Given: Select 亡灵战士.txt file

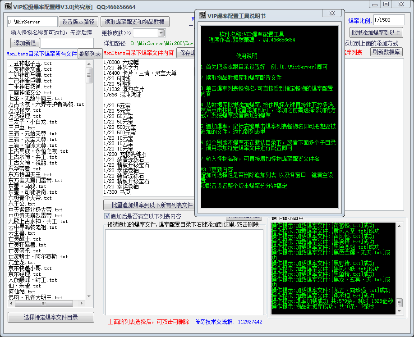Looking at the screenshot, I should pyautogui.click(x=24, y=239).
